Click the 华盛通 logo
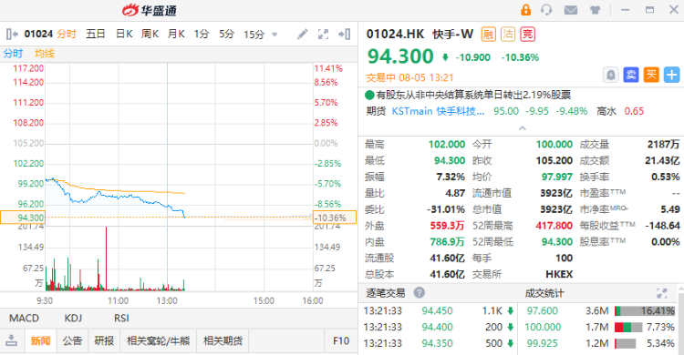This screenshot has height=355, width=684. coord(150,10)
